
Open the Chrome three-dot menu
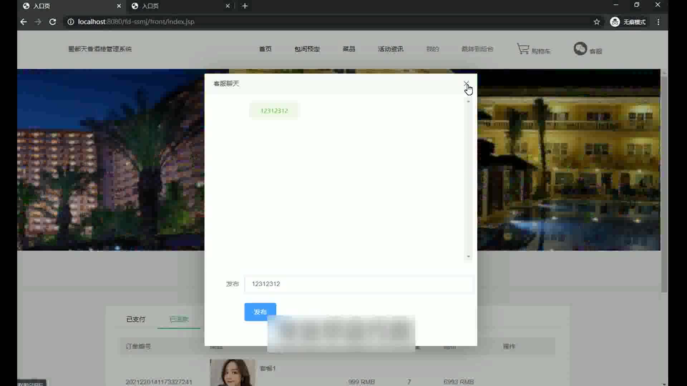[658, 22]
